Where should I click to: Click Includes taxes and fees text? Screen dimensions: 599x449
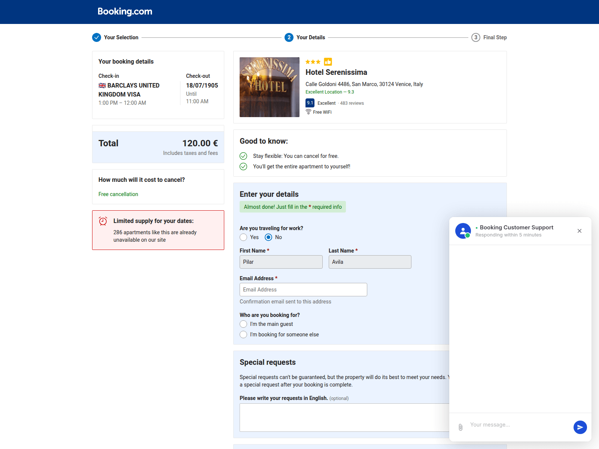(190, 153)
